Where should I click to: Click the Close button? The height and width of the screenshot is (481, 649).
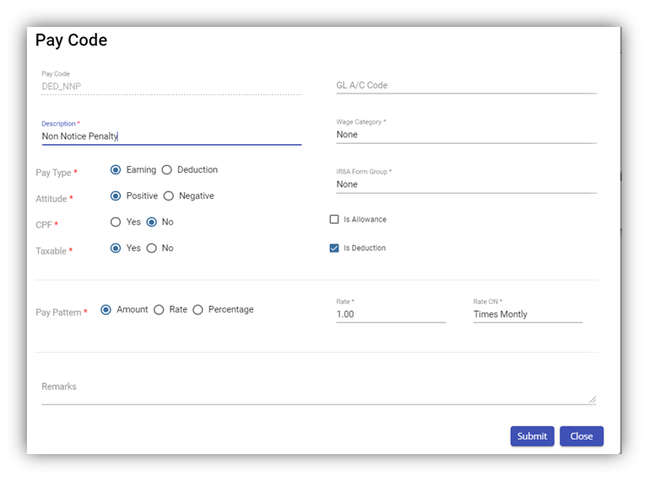click(x=581, y=436)
